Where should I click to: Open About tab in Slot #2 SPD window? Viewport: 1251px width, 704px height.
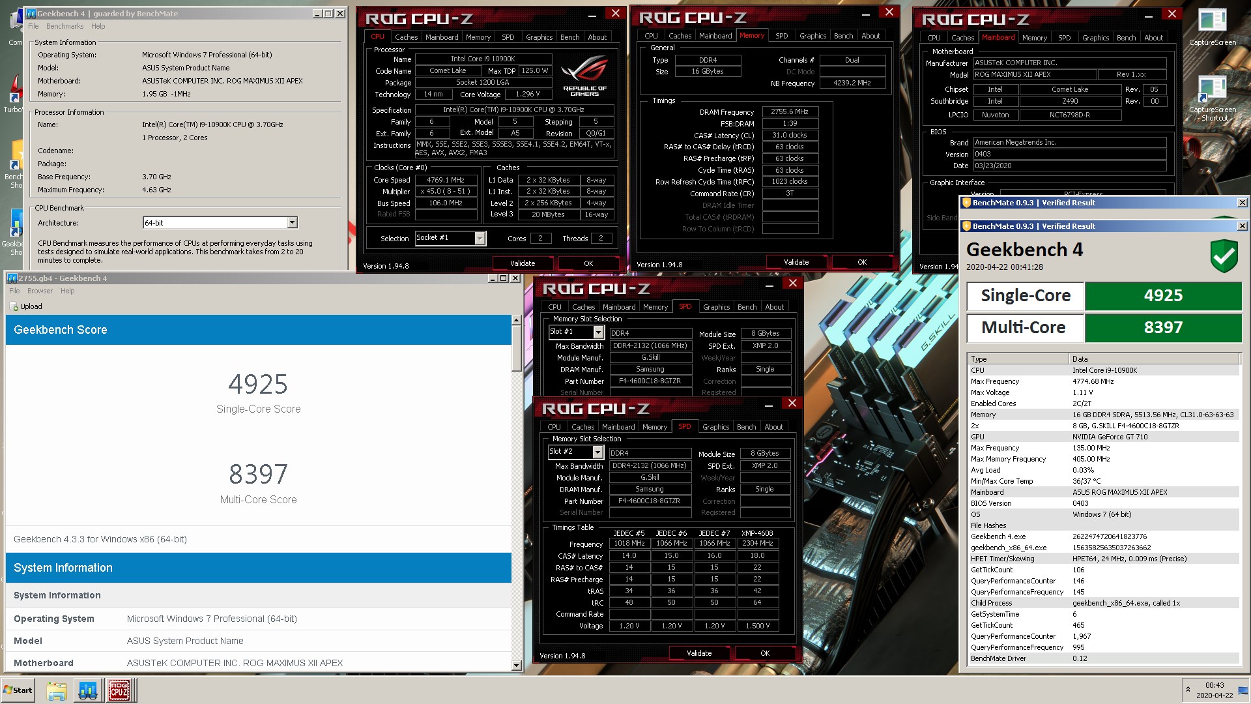773,427
